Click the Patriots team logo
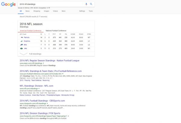Screen dimensions: 181x123 point(21,37)
